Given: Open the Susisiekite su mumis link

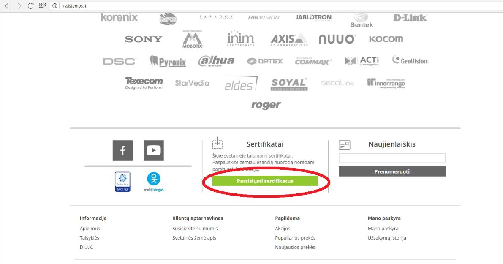Looking at the screenshot, I should coord(195,229).
